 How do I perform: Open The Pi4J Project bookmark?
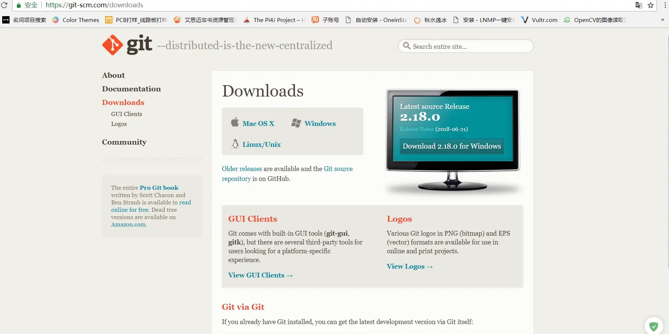(x=274, y=20)
